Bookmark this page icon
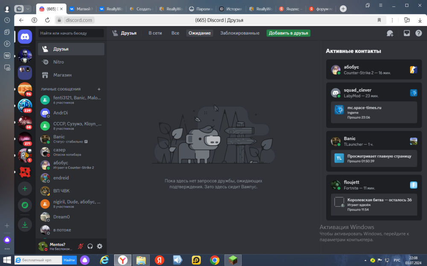The width and height of the screenshot is (427, 266). coord(379,20)
